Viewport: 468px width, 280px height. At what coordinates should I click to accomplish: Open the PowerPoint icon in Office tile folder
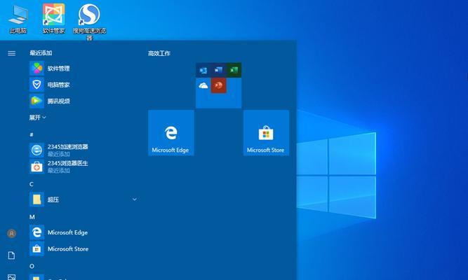pos(218,85)
